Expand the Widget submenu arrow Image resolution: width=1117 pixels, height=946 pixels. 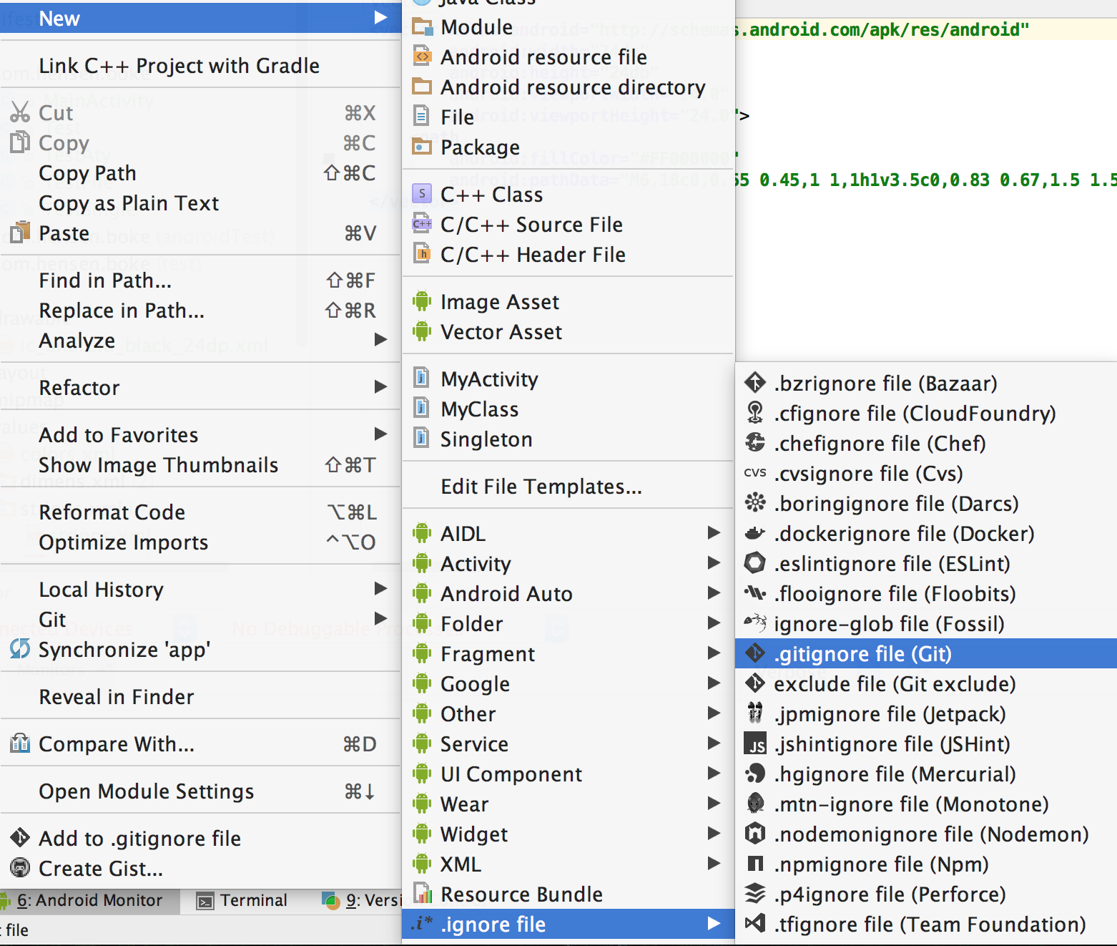[x=714, y=833]
